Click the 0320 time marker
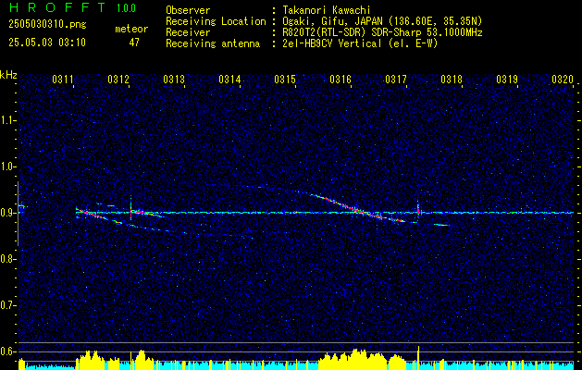The image size is (582, 370). tap(563, 79)
